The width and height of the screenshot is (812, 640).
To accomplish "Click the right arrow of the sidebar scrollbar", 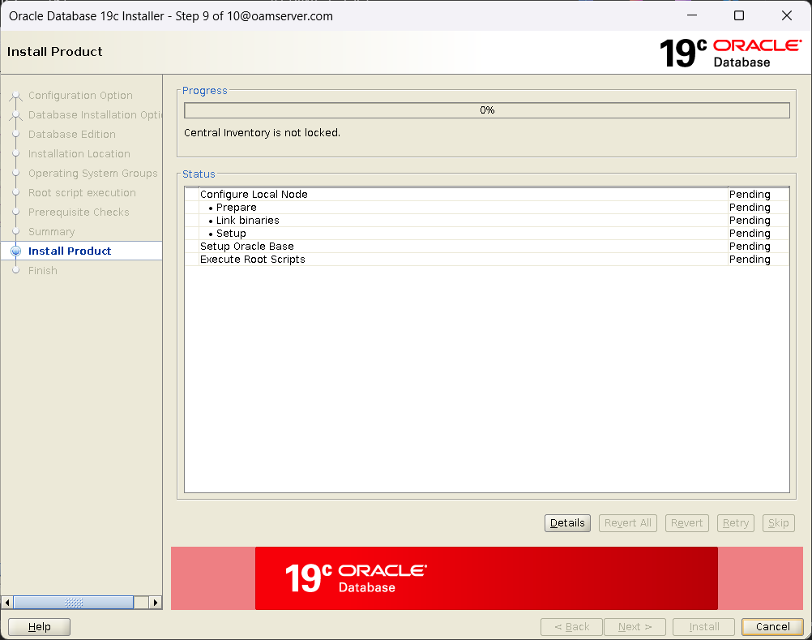I will 156,603.
